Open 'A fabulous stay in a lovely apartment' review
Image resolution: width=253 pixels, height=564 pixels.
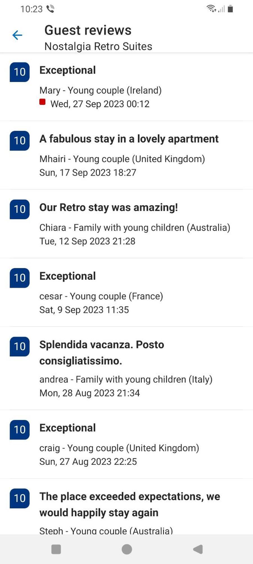(x=126, y=155)
